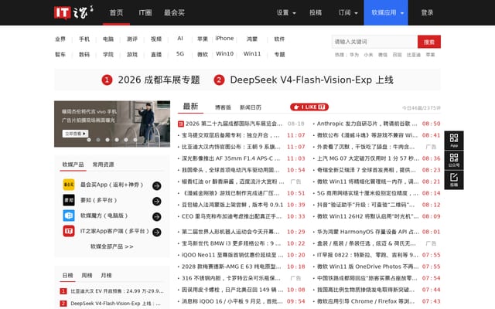
Task: Open 软媒全部产品 >> link
Action: [112, 246]
